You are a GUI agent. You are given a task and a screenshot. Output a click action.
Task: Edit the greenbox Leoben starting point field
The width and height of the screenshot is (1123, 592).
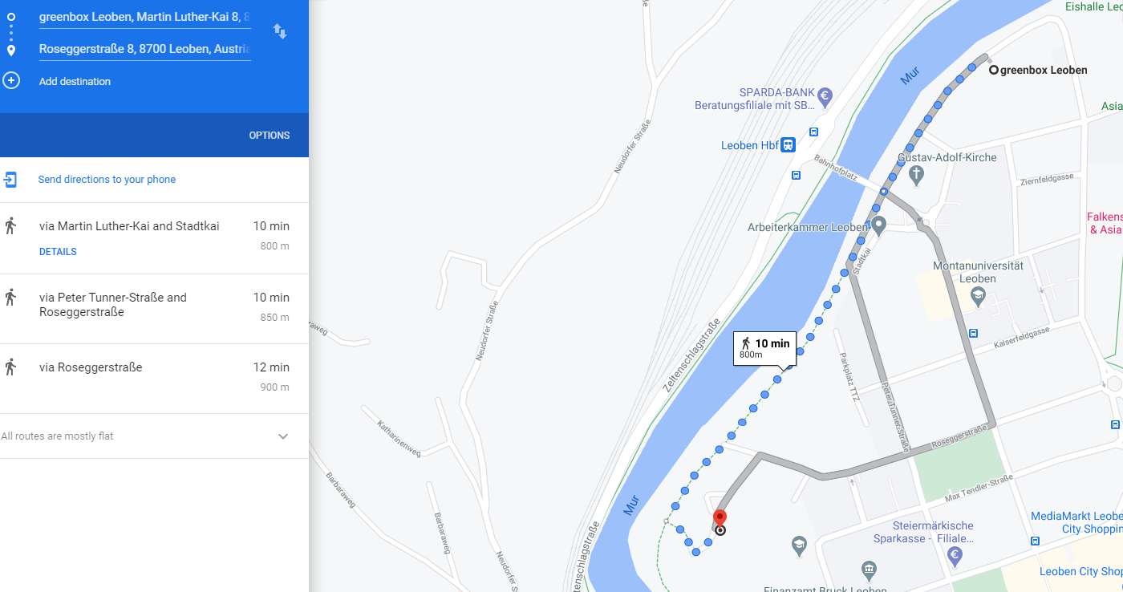click(x=144, y=17)
